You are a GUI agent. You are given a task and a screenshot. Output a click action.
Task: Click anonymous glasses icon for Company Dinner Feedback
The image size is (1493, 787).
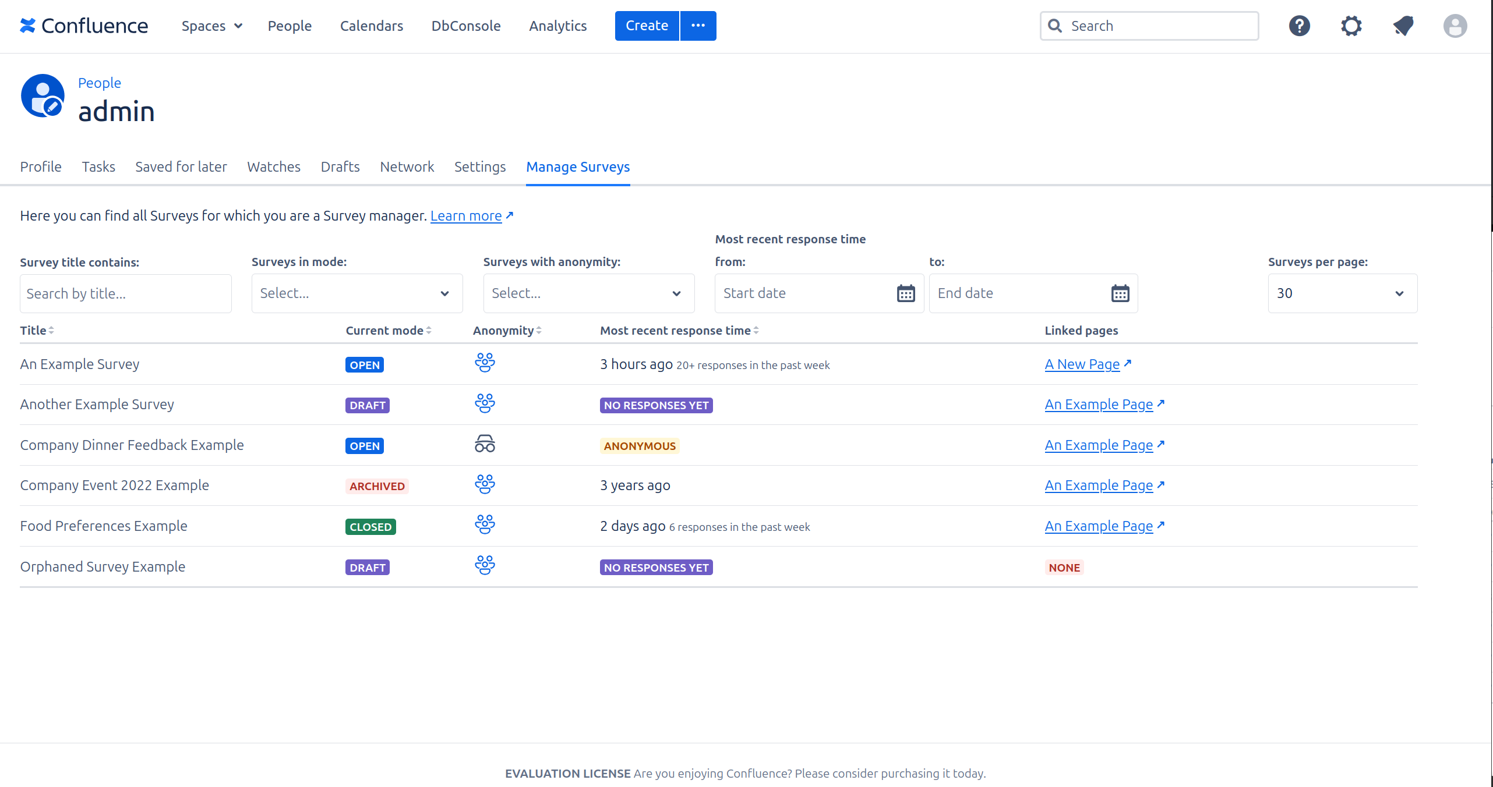(484, 445)
